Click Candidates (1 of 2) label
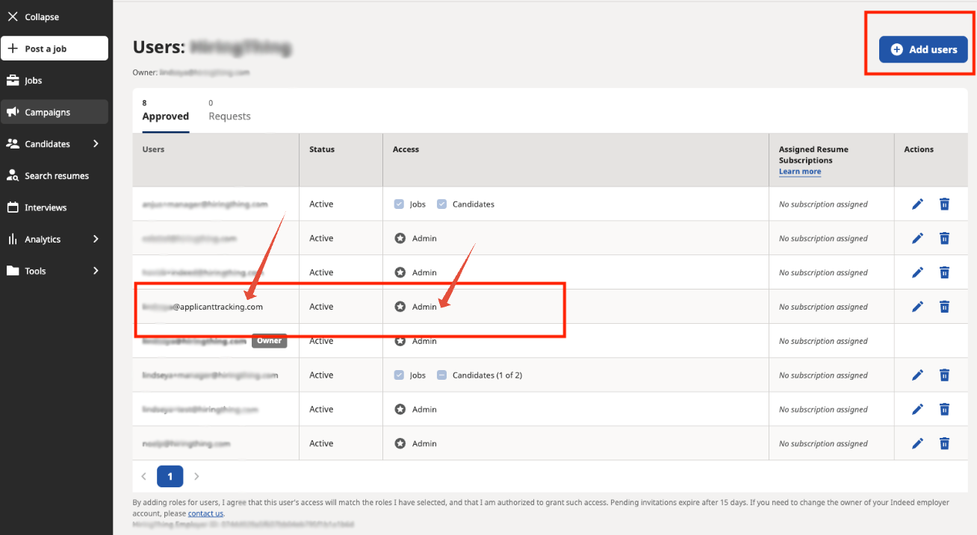The height and width of the screenshot is (535, 977). click(x=487, y=375)
